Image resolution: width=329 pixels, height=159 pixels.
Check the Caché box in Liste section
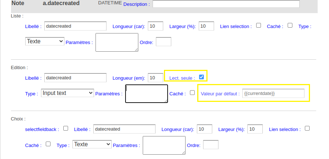[x=290, y=25]
